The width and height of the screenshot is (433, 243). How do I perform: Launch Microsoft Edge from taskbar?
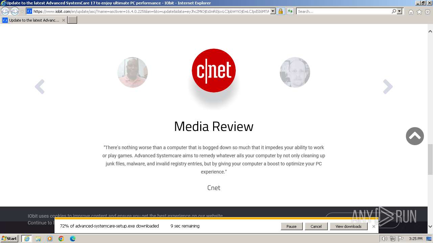(x=73, y=239)
